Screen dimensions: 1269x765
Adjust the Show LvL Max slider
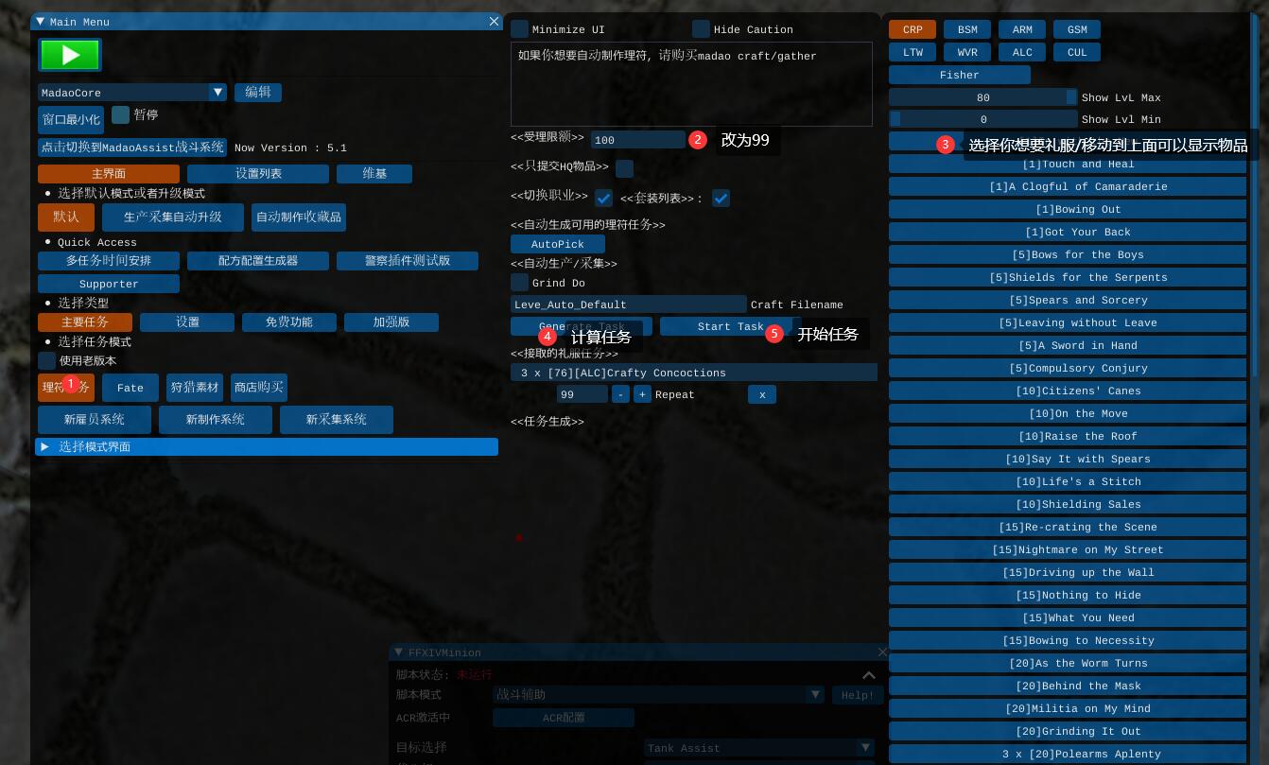tap(982, 97)
